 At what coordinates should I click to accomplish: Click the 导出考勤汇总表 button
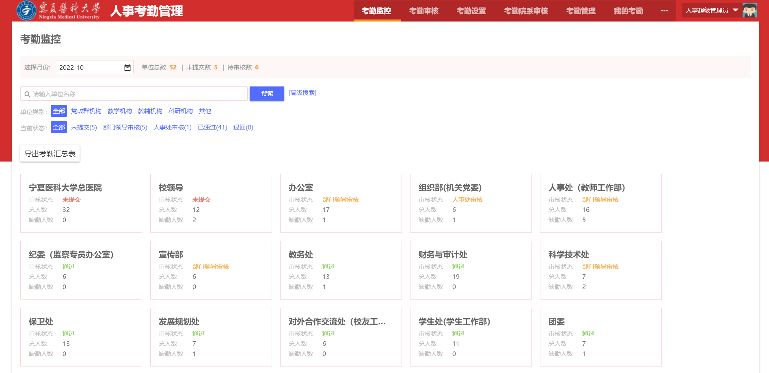(x=50, y=154)
